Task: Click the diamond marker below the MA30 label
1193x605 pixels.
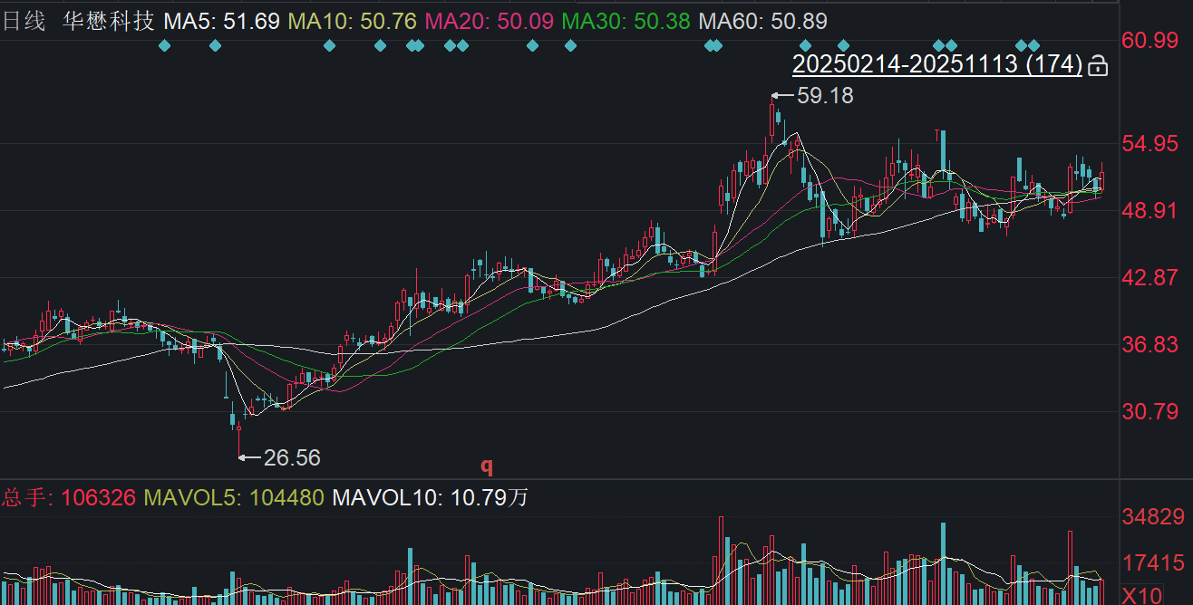Action: pos(570,45)
